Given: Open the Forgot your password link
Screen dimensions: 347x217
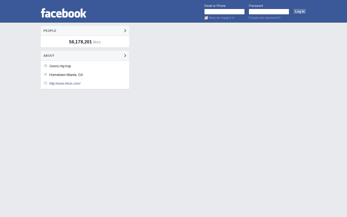Looking at the screenshot, I should point(265,18).
